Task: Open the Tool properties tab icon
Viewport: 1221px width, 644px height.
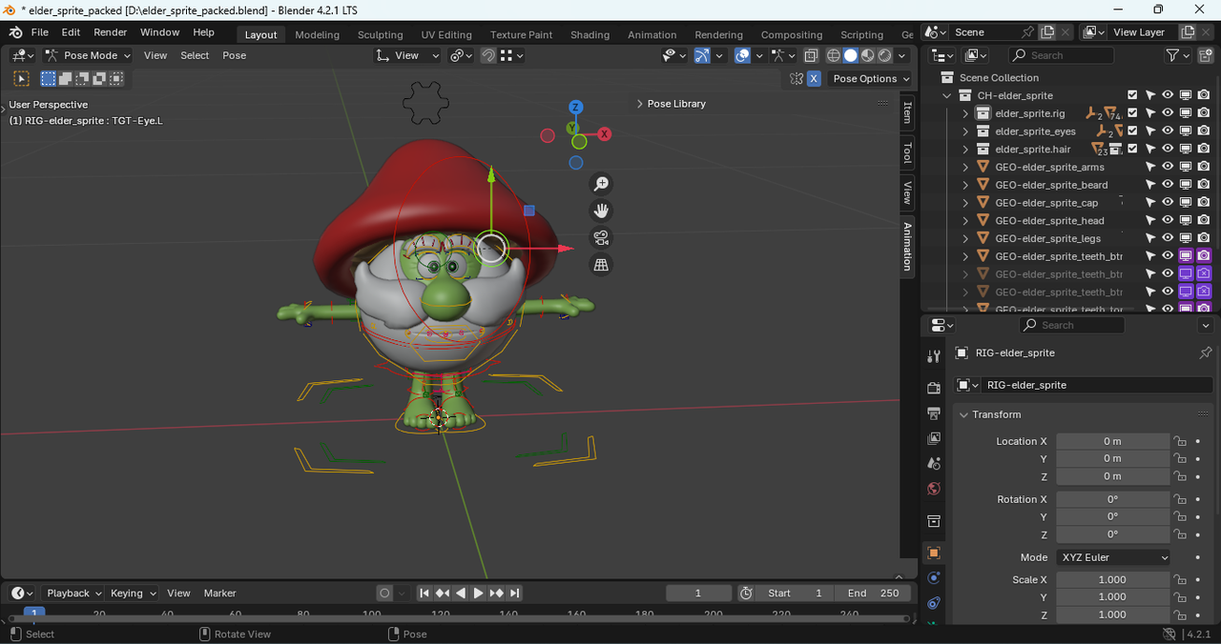Action: 934,356
